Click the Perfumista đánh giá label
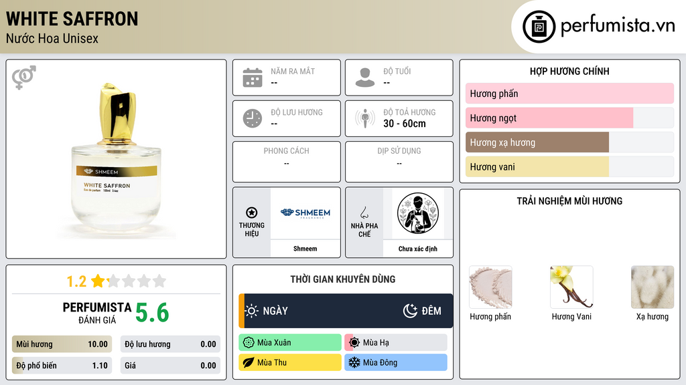 pyautogui.click(x=97, y=313)
